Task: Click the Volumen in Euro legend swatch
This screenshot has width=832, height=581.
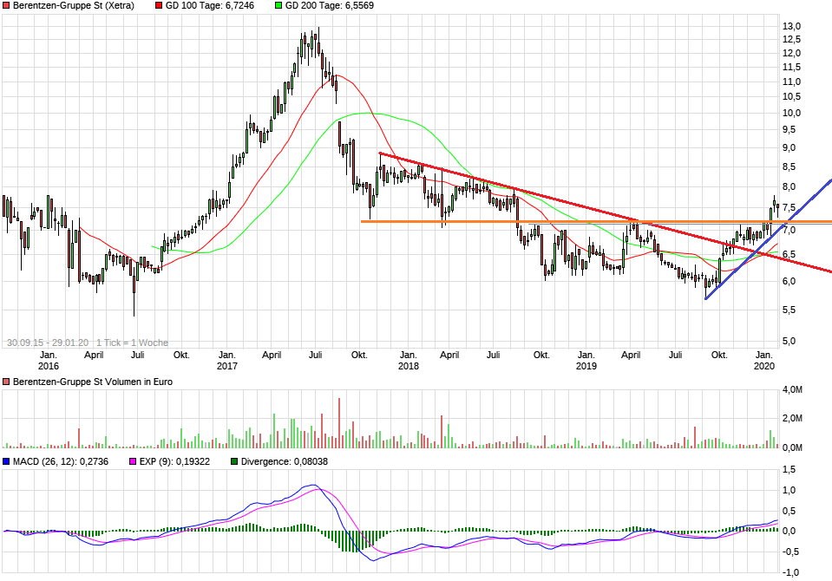Action: click(6, 382)
